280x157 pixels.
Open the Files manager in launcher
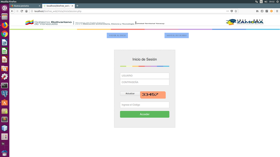click(x=4, y=17)
